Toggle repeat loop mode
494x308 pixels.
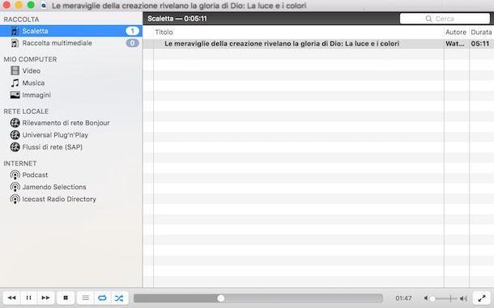[x=102, y=297]
